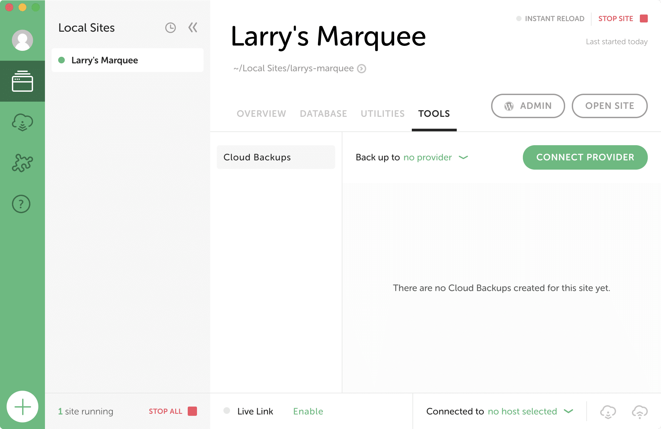Image resolution: width=661 pixels, height=429 pixels.
Task: Open WordPress Admin button
Action: click(528, 106)
